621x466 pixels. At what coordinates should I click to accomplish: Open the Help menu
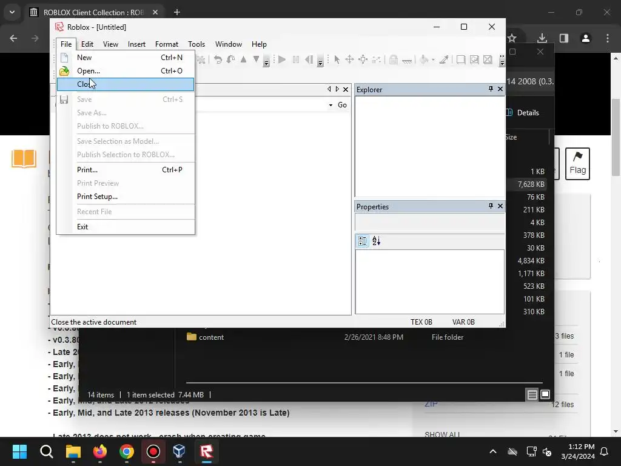tap(259, 44)
